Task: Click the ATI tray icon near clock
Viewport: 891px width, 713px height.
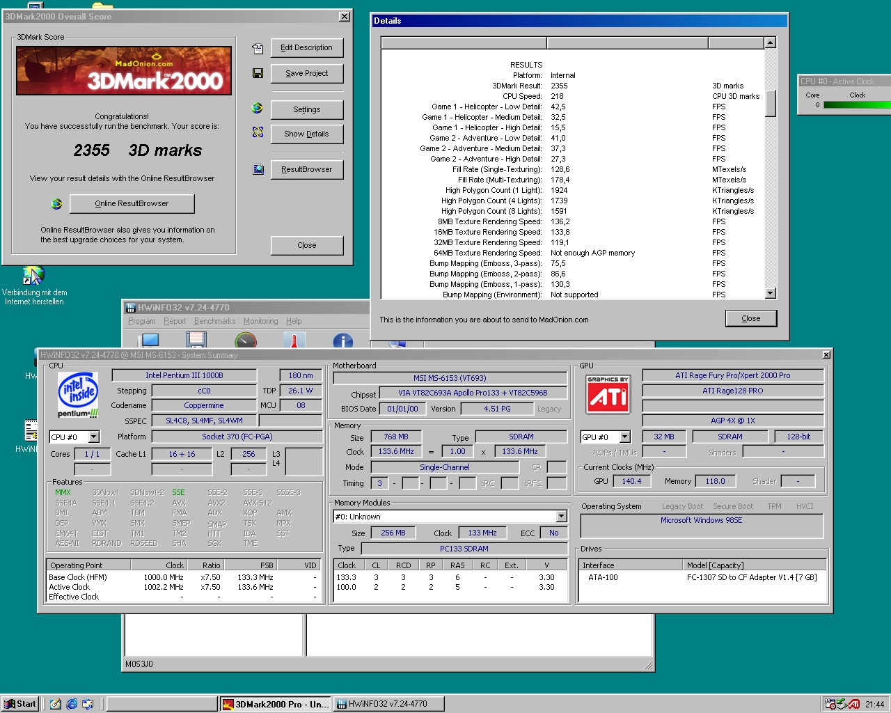Action: pyautogui.click(x=854, y=704)
